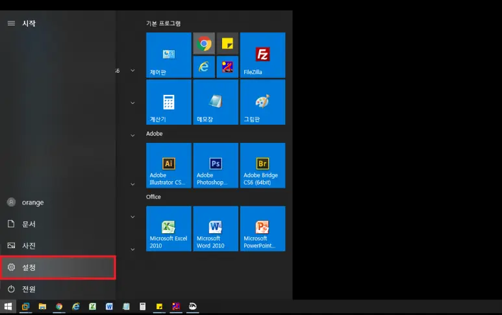Image resolution: width=502 pixels, height=315 pixels.
Task: Open the small tile with red figure picture
Action: coord(227,67)
